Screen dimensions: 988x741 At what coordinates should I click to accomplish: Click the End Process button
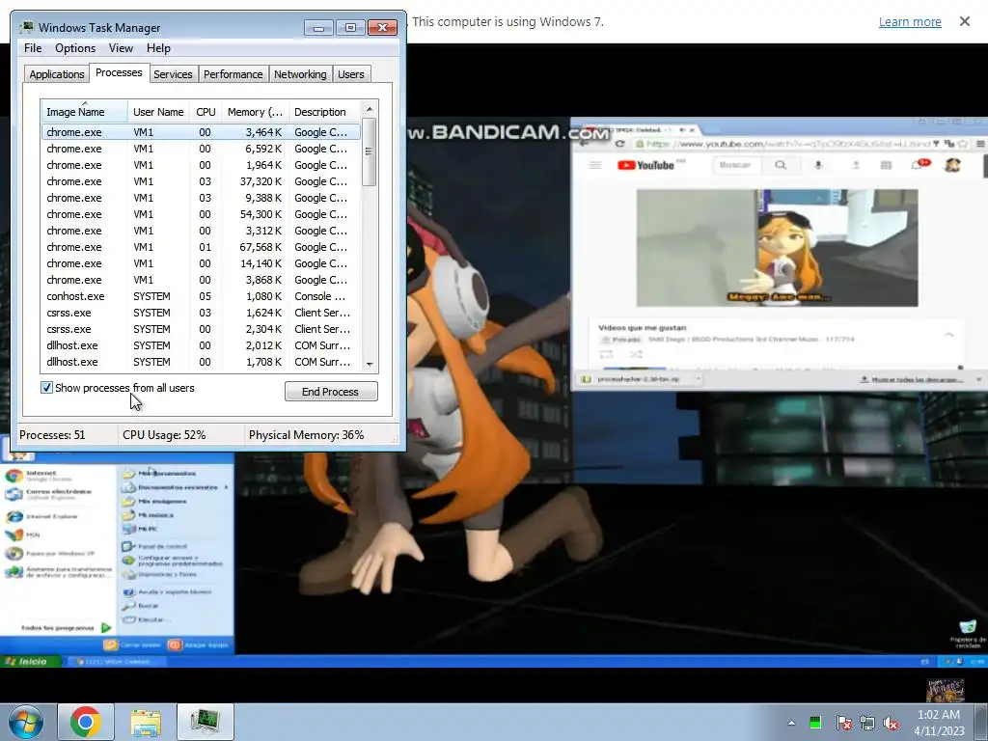pyautogui.click(x=331, y=392)
